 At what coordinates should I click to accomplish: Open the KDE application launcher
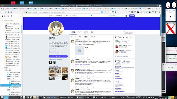click(2, 97)
